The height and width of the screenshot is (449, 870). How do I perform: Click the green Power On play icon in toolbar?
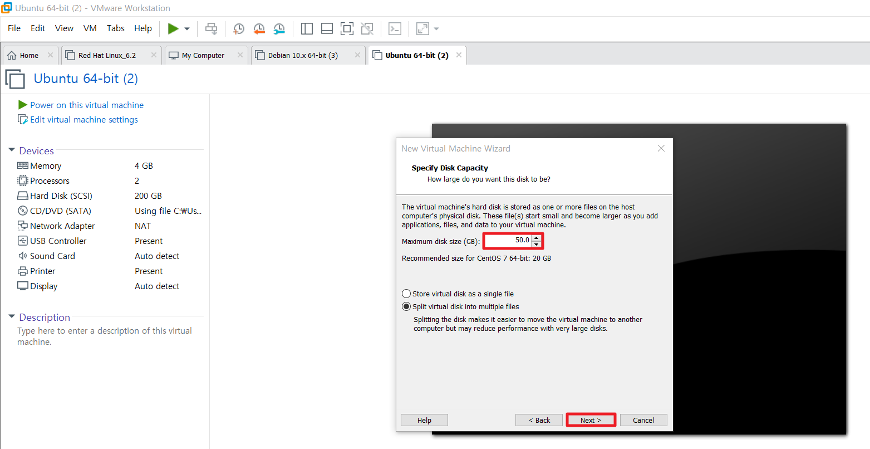coord(173,28)
